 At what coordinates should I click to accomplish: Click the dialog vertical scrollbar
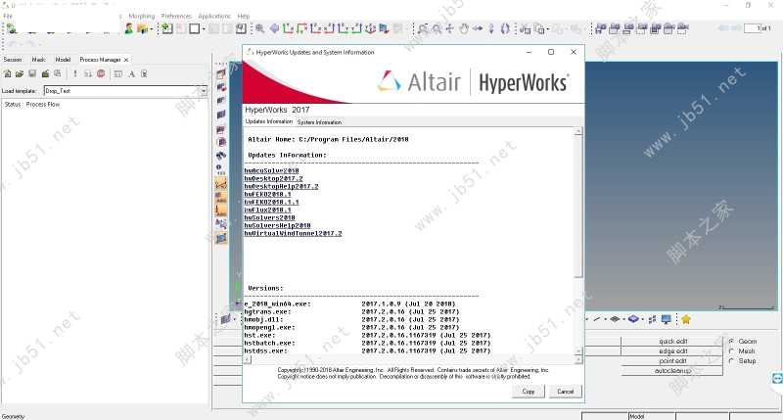[x=578, y=241]
